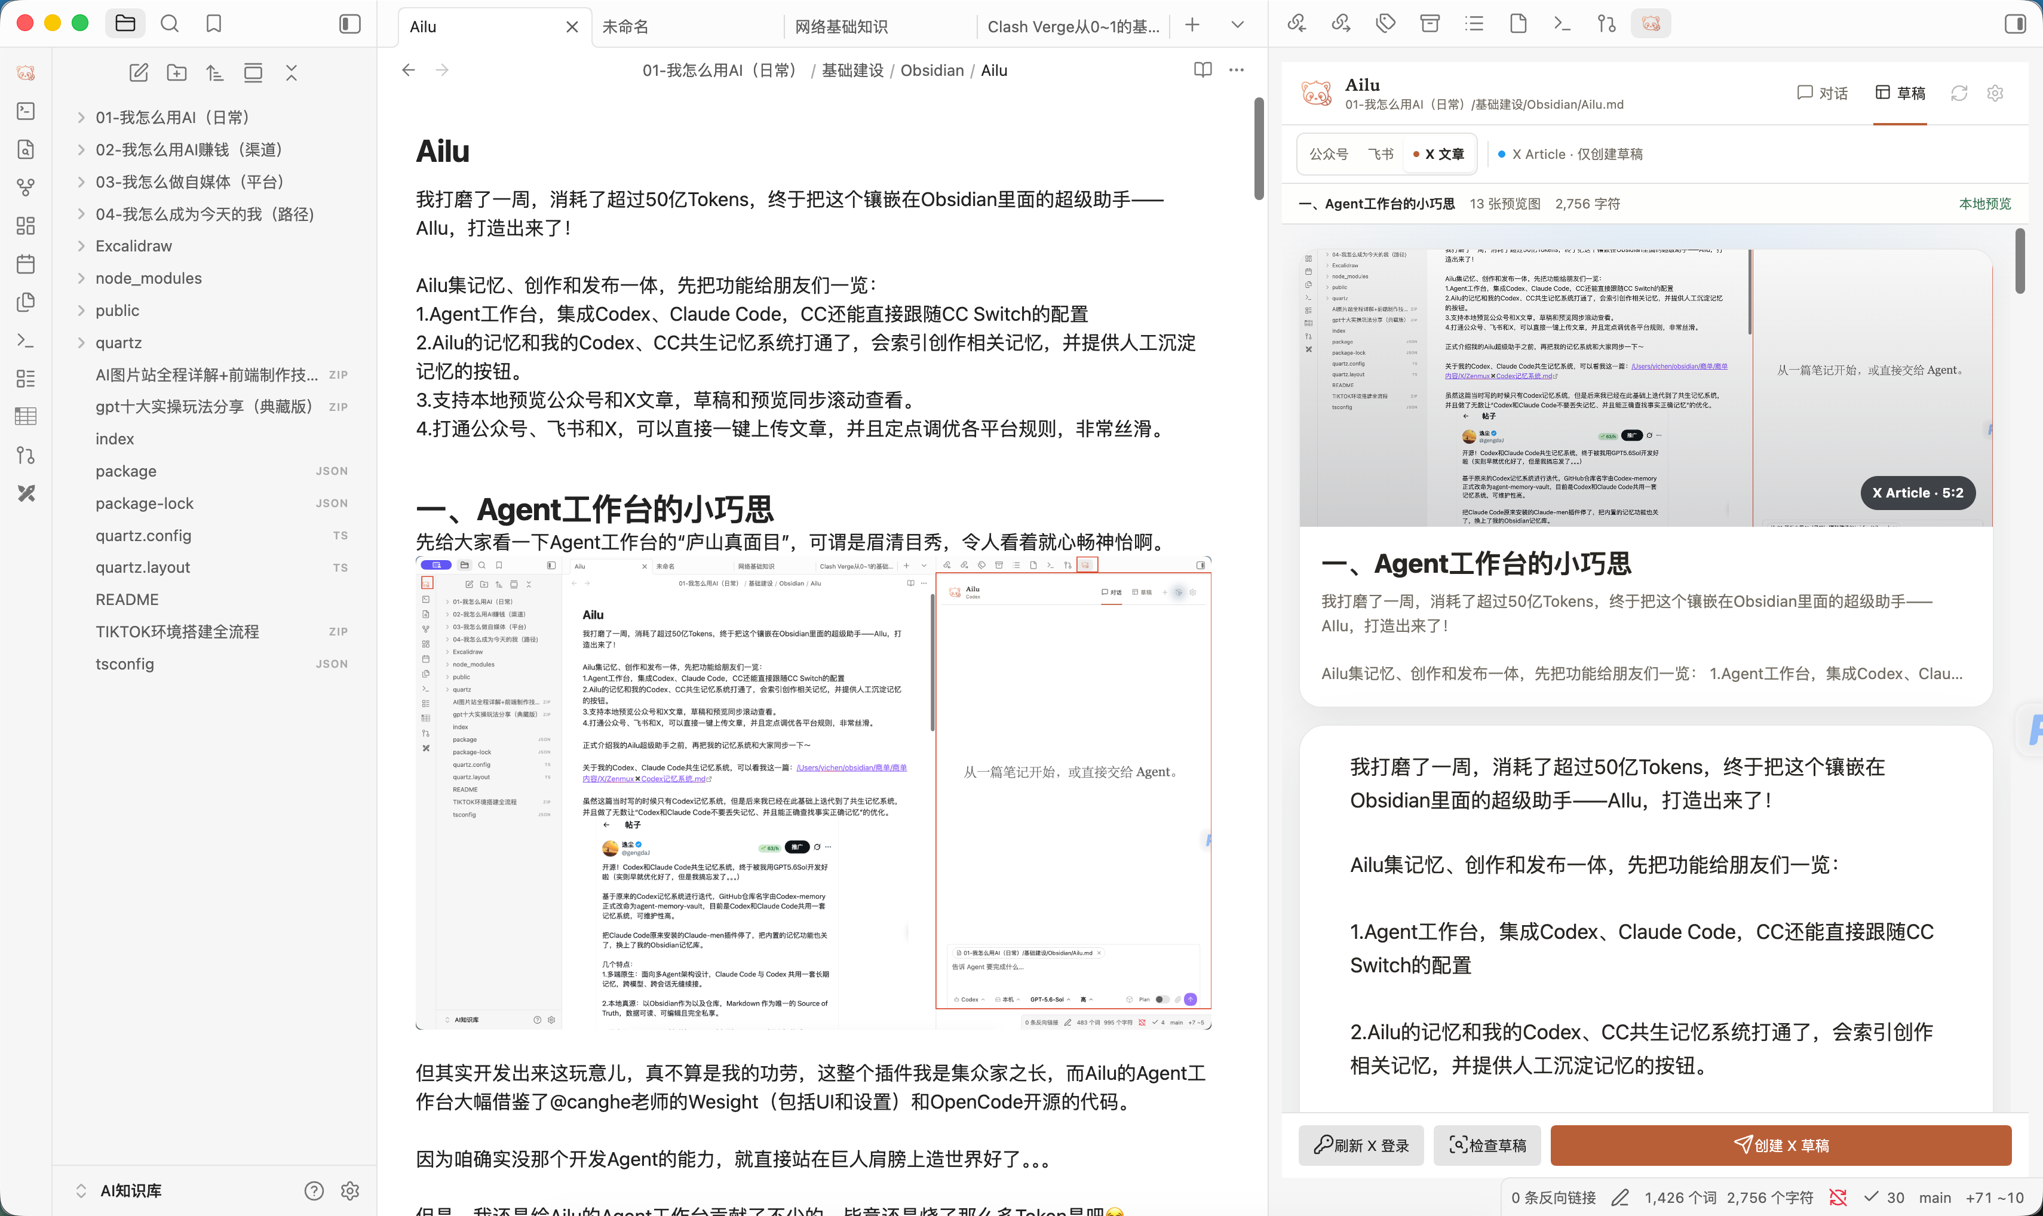Image resolution: width=2043 pixels, height=1216 pixels.
Task: Click the crossed pencil-and-ruler icon in the left ribbon
Action: click(26, 493)
